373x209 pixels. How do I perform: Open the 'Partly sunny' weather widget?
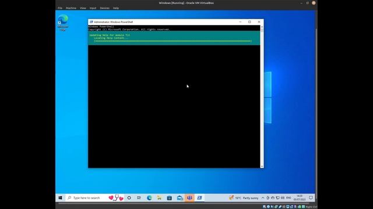coord(244,197)
